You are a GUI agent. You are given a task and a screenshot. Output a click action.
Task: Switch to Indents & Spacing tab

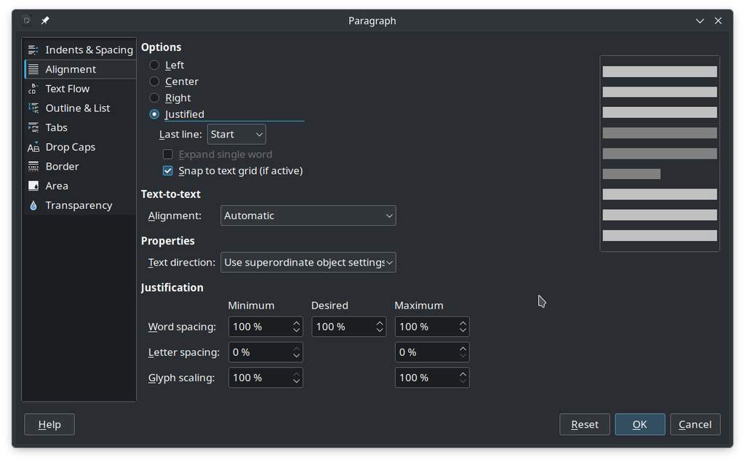[x=80, y=50]
